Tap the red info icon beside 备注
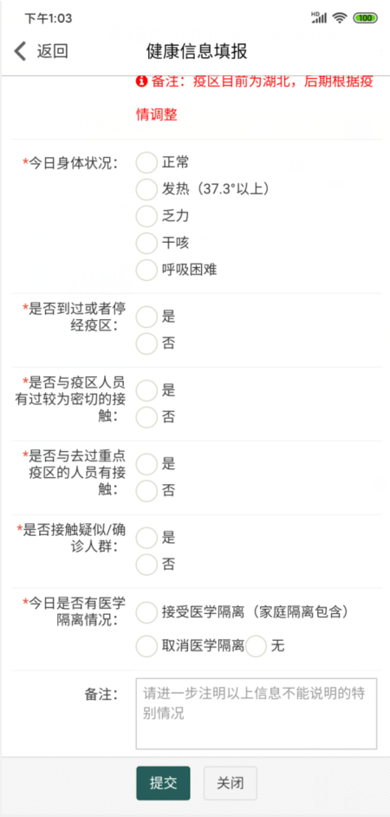 coord(140,82)
